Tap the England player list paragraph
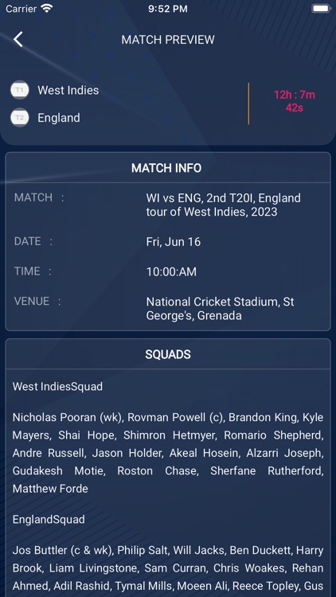Screen dimensions: 336x597 [168, 568]
